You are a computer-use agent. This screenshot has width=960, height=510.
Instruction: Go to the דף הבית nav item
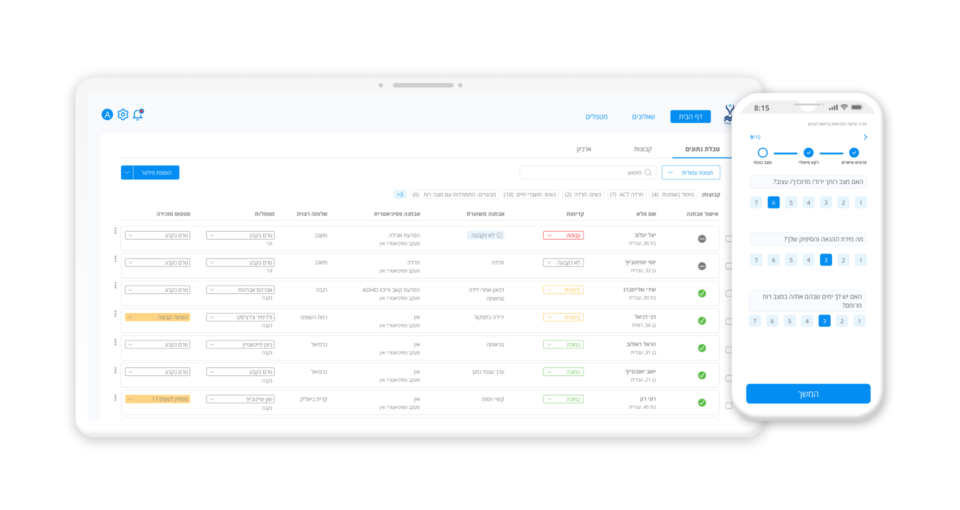click(x=690, y=116)
